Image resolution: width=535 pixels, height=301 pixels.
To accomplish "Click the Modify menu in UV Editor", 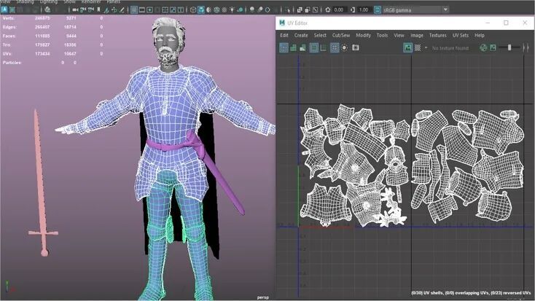I will [363, 35].
